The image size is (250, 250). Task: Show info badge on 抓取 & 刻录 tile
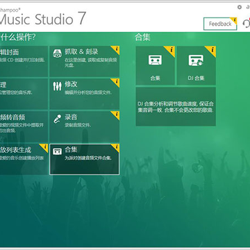coord(116,49)
